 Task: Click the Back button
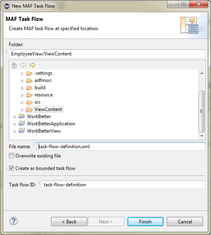click(x=69, y=221)
